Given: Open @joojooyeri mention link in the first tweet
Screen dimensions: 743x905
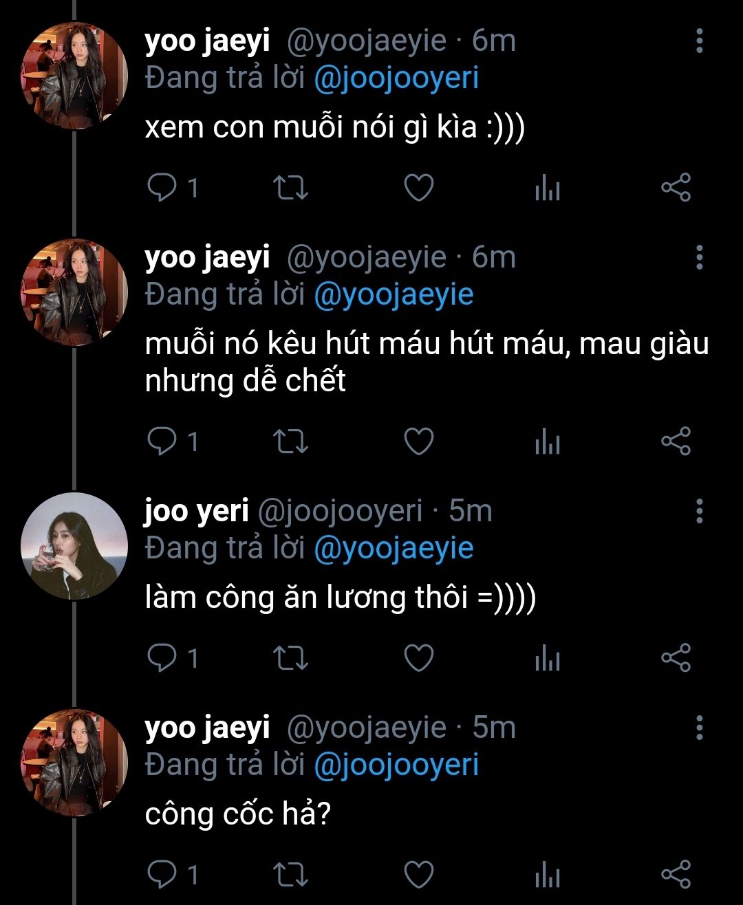Looking at the screenshot, I should point(396,78).
